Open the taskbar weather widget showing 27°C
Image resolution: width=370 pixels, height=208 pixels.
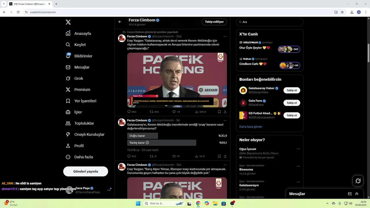tap(10, 203)
